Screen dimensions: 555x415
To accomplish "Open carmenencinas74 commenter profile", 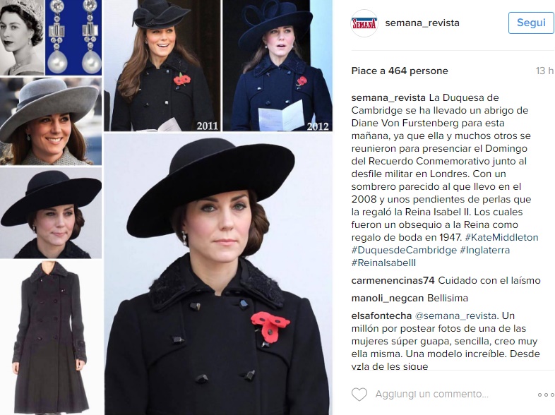I will [393, 281].
